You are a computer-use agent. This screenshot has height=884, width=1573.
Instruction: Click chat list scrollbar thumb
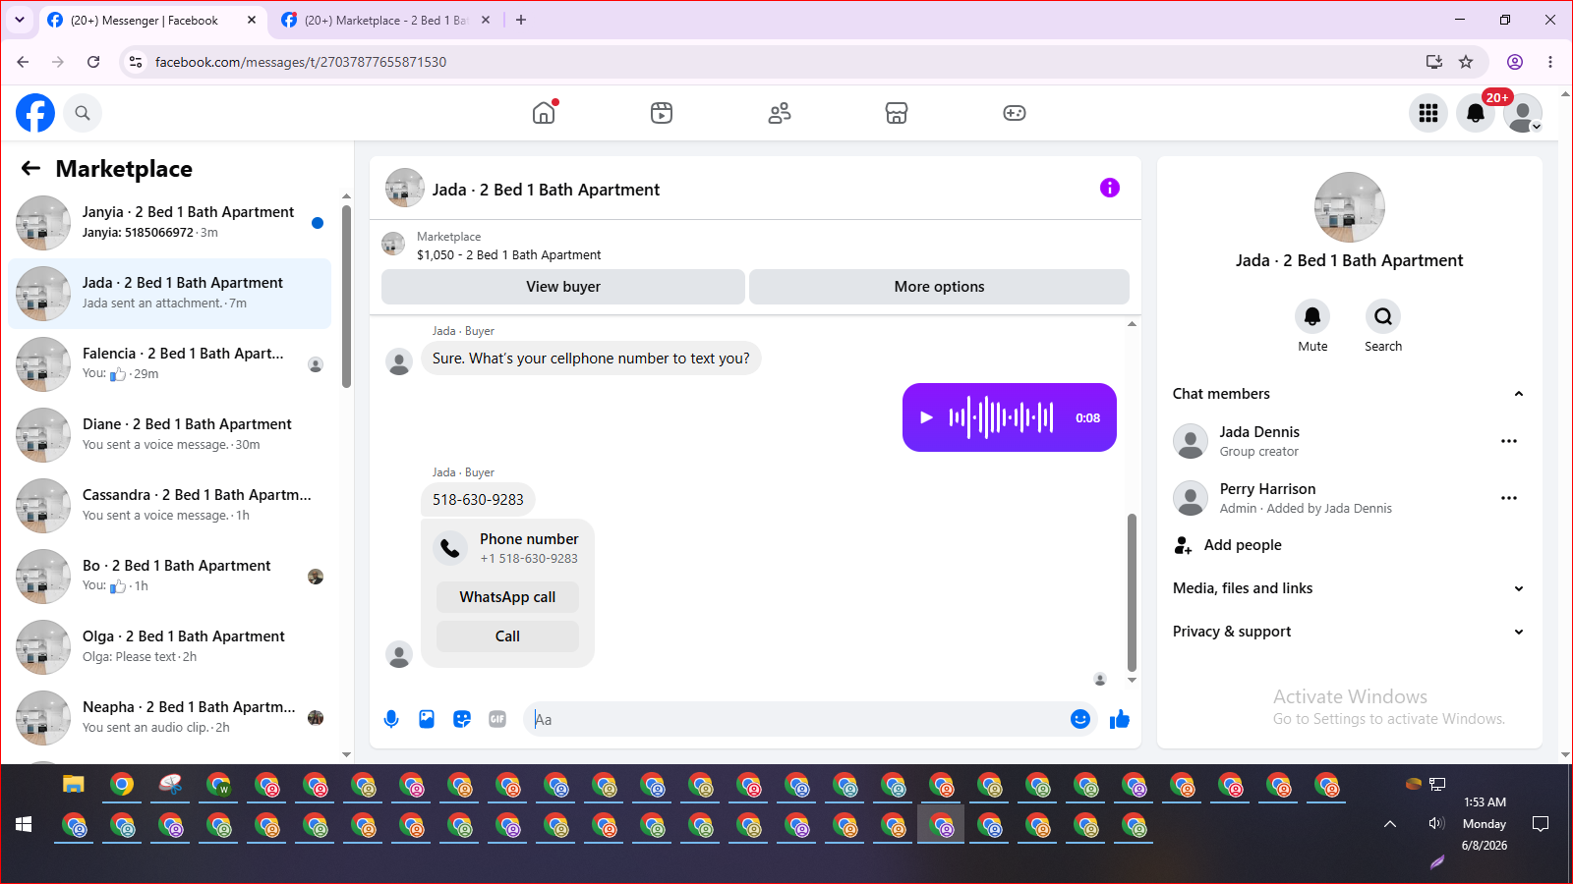pos(346,297)
